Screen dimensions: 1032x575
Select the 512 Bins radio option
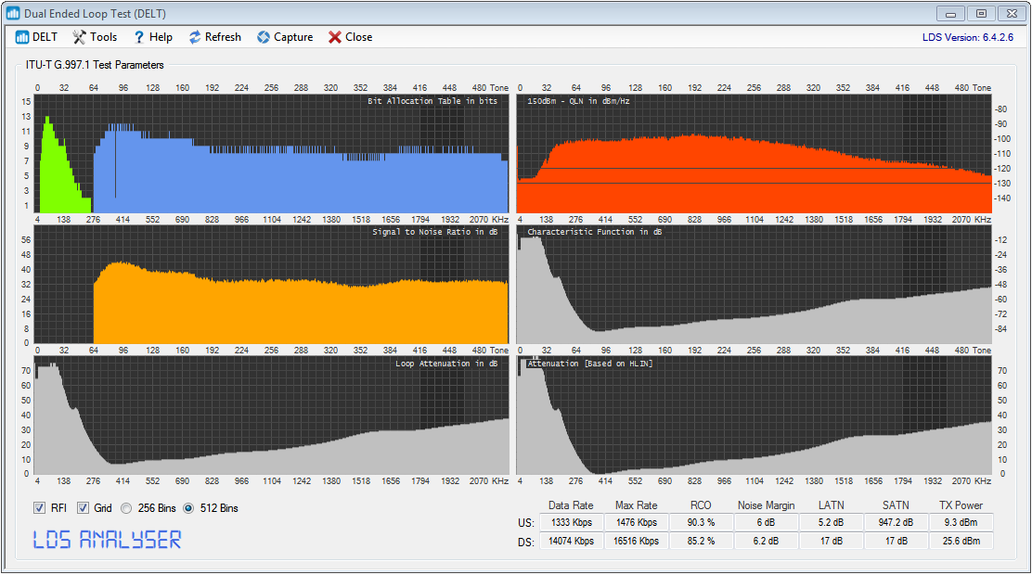(x=188, y=508)
